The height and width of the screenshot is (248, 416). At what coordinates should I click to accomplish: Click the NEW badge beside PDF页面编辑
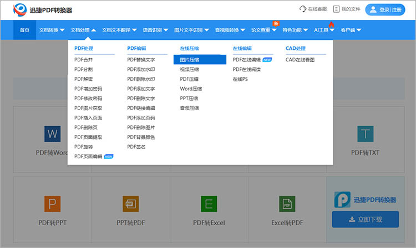pos(109,157)
